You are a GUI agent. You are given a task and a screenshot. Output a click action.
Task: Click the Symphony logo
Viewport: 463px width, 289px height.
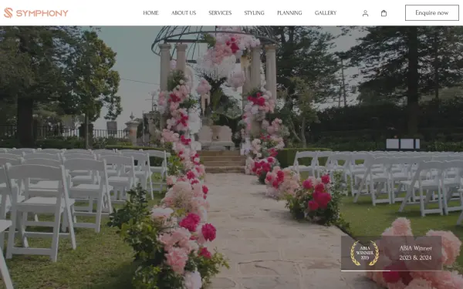35,12
